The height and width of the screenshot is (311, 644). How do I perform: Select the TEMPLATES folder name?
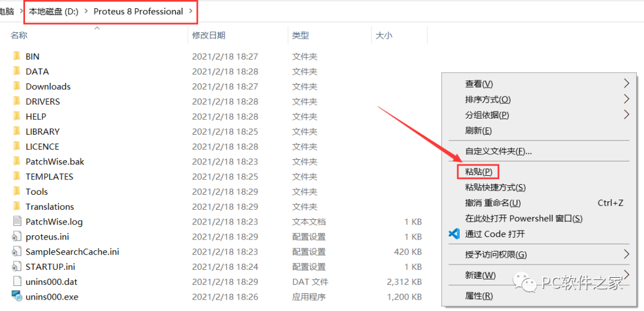pos(49,177)
